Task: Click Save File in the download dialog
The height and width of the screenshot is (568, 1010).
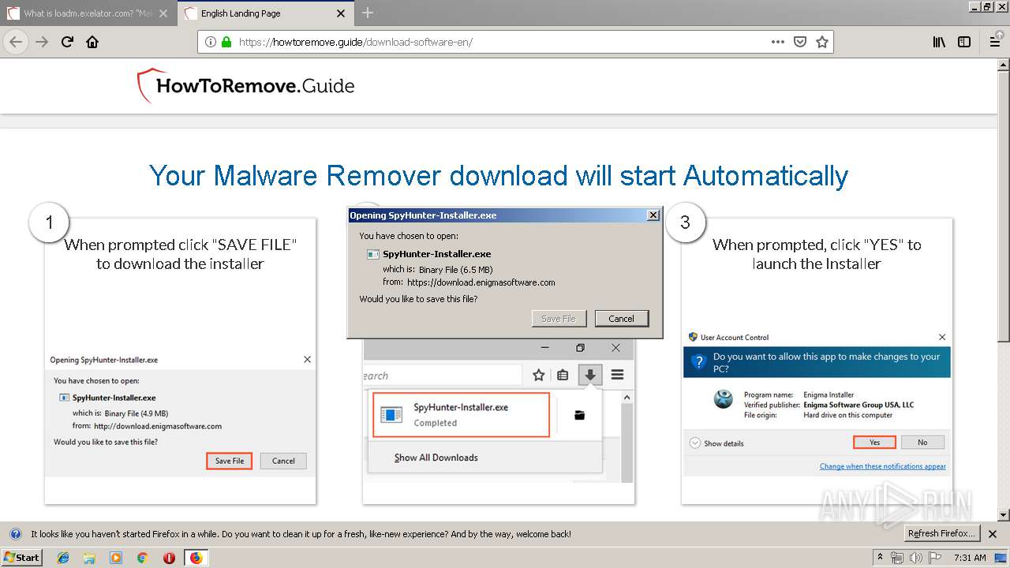Action: (x=559, y=319)
